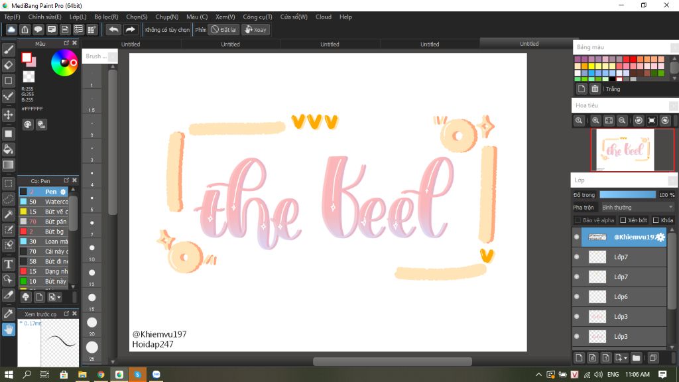Viewport: 679px width, 382px height.
Task: Zoom out using the navigator magnifier minus
Action: click(x=622, y=121)
